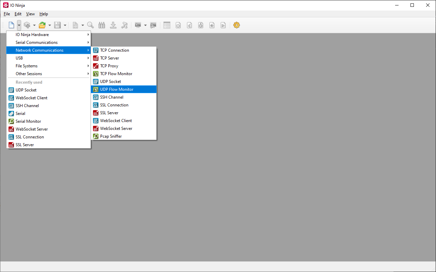Expand the Other Sessions submenu
The width and height of the screenshot is (436, 272).
pos(49,74)
